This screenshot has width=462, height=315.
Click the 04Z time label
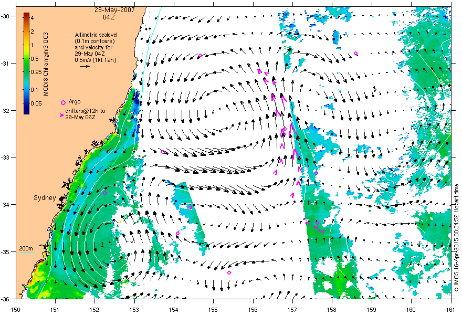pyautogui.click(x=109, y=17)
